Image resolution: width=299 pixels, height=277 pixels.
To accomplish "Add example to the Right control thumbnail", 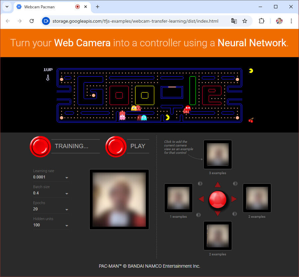I will [257, 198].
